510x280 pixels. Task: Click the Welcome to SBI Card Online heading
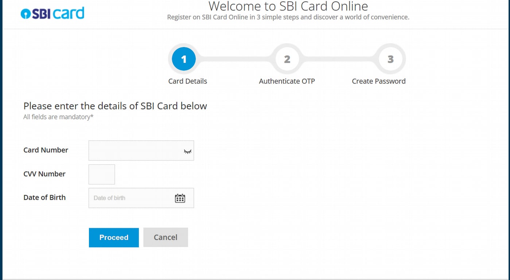[288, 6]
